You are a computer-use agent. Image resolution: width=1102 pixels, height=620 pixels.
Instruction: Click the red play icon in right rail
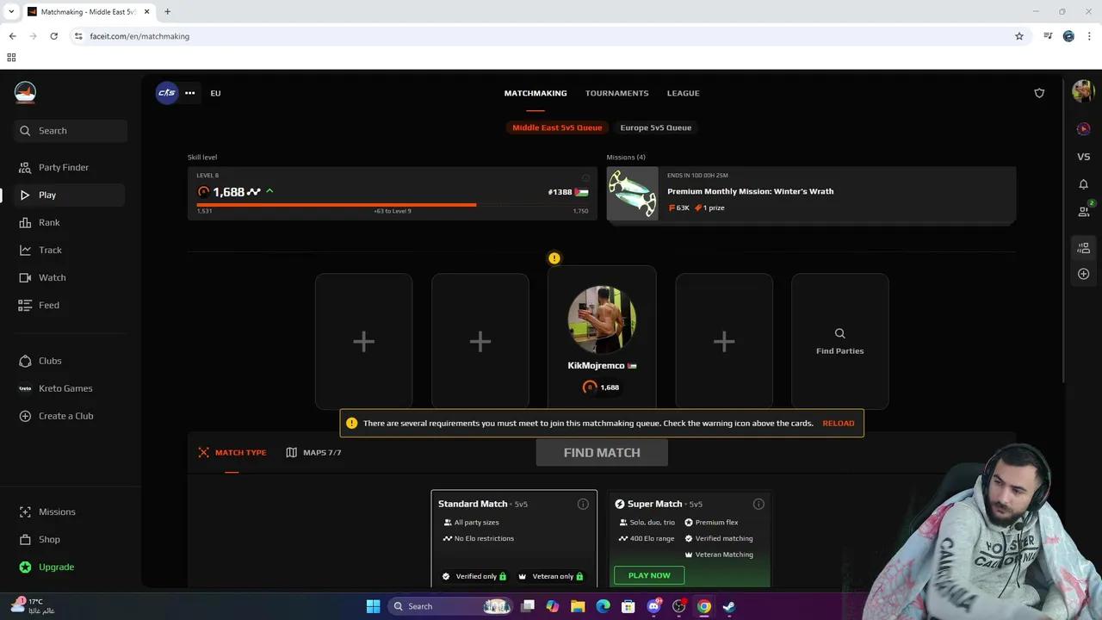pos(1083,128)
